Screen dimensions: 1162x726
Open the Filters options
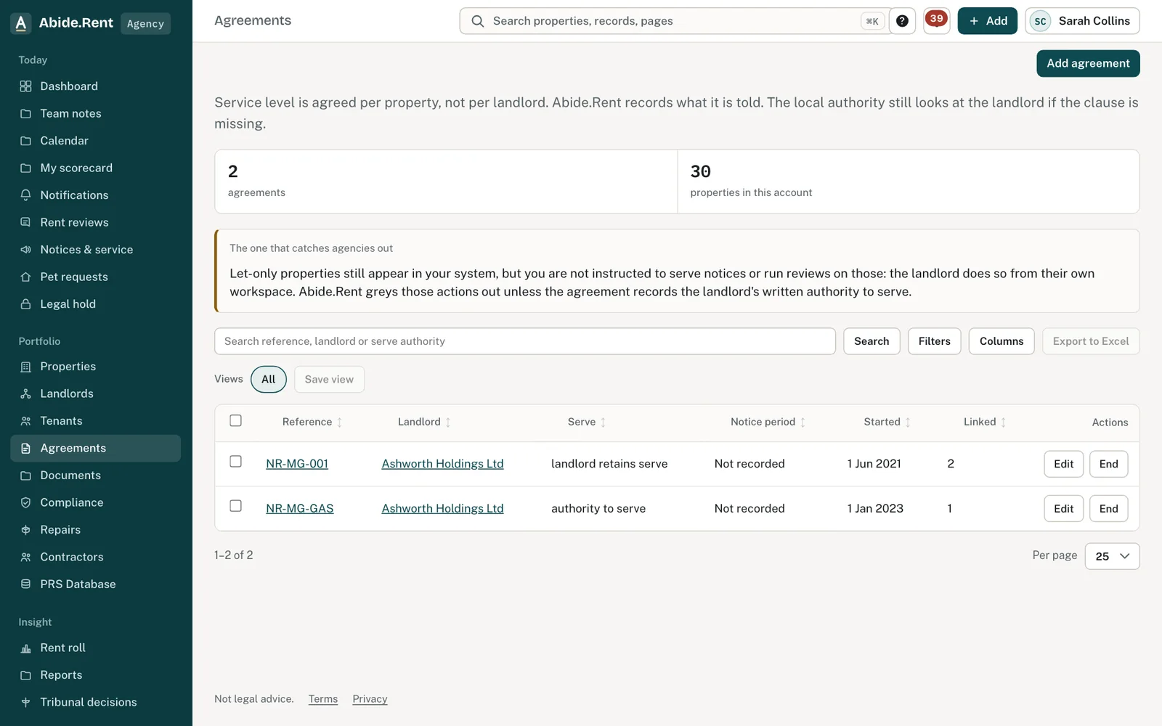point(934,341)
